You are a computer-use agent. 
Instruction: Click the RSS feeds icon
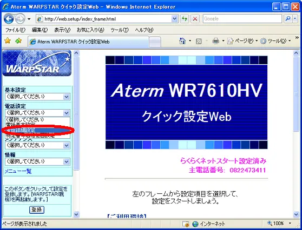coord(199,41)
